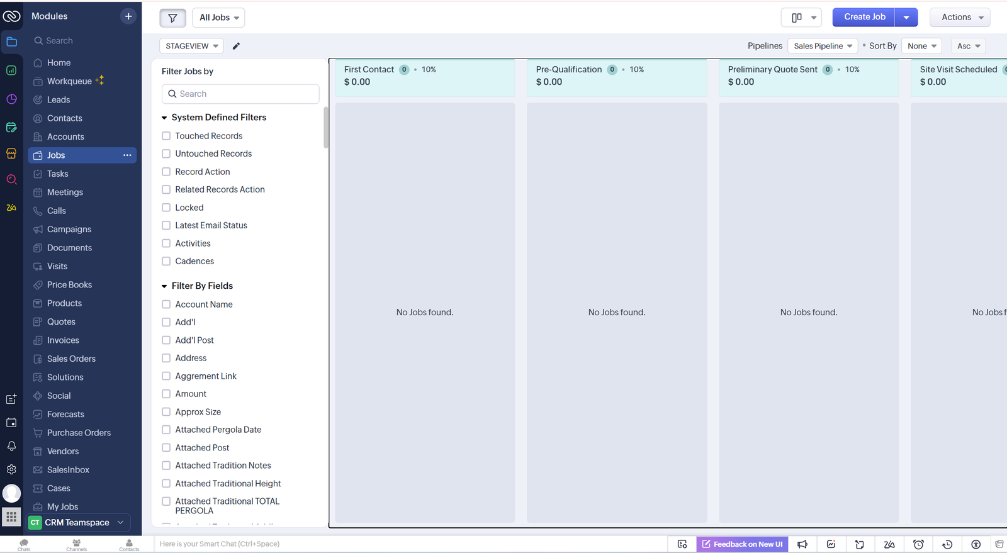Open the Leads module
The width and height of the screenshot is (1007, 553).
[x=59, y=100]
